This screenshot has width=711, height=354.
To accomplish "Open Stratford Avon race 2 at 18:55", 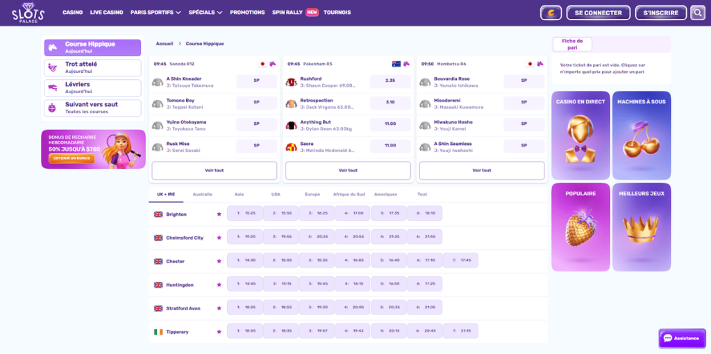I will pyautogui.click(x=281, y=307).
